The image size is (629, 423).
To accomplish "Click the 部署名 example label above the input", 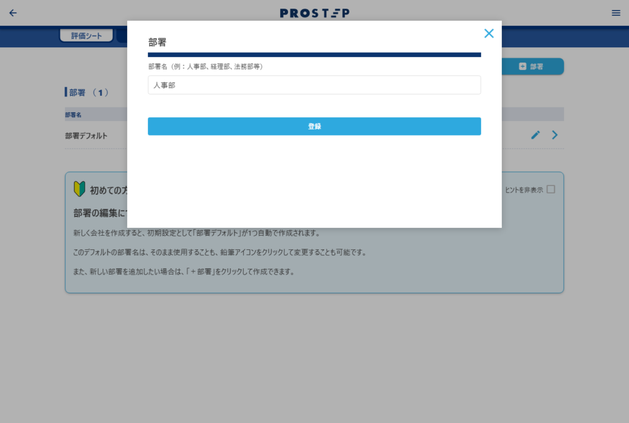I will [205, 66].
